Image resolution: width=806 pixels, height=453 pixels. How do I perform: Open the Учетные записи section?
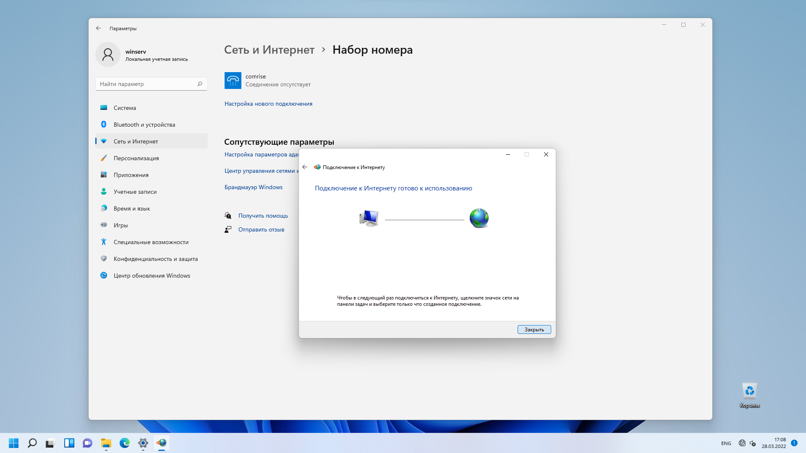152,192
